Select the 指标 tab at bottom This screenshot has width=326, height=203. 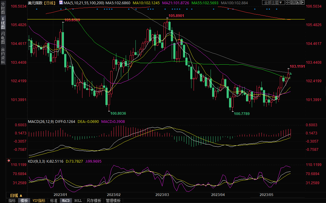click(12, 201)
